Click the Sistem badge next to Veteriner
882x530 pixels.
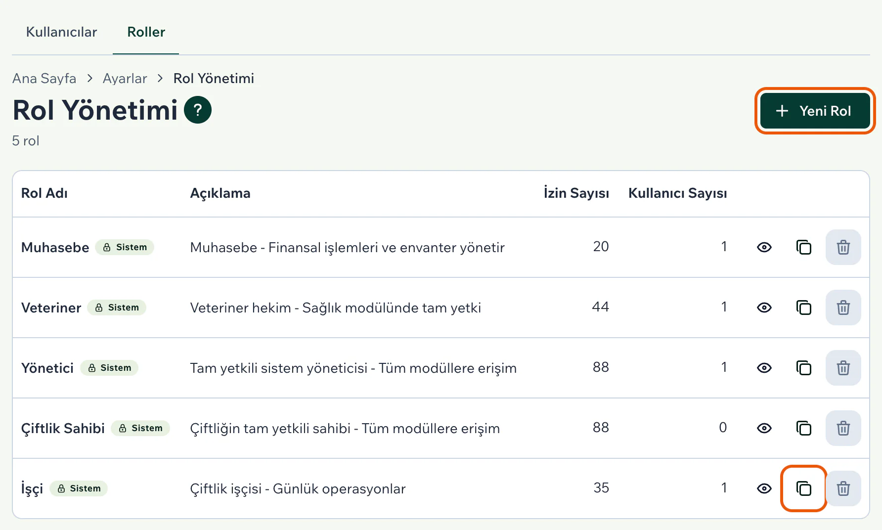pos(117,308)
